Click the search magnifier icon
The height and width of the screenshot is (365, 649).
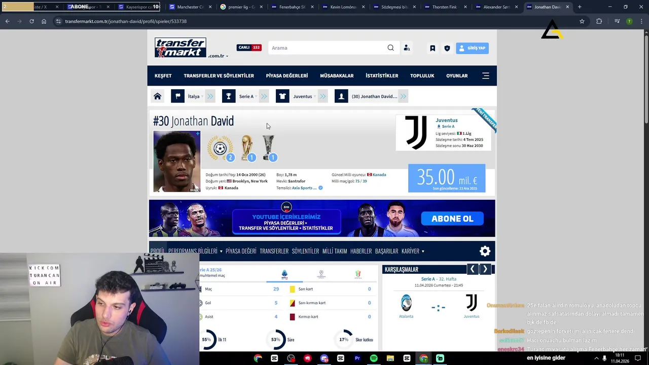pyautogui.click(x=390, y=48)
